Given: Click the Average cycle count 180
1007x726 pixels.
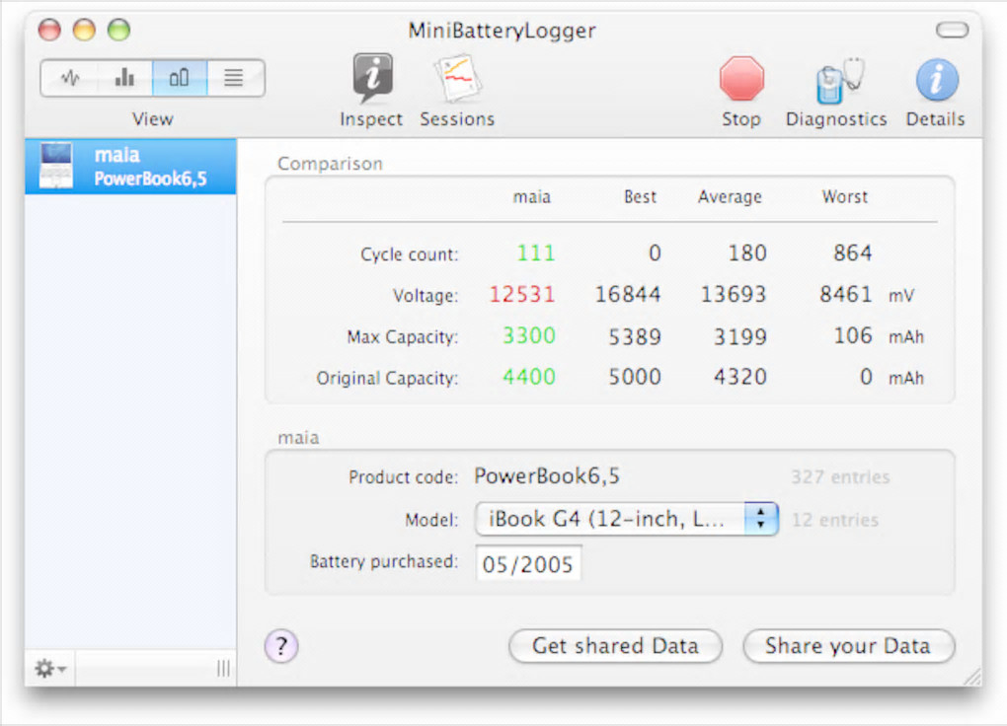Looking at the screenshot, I should 747,253.
